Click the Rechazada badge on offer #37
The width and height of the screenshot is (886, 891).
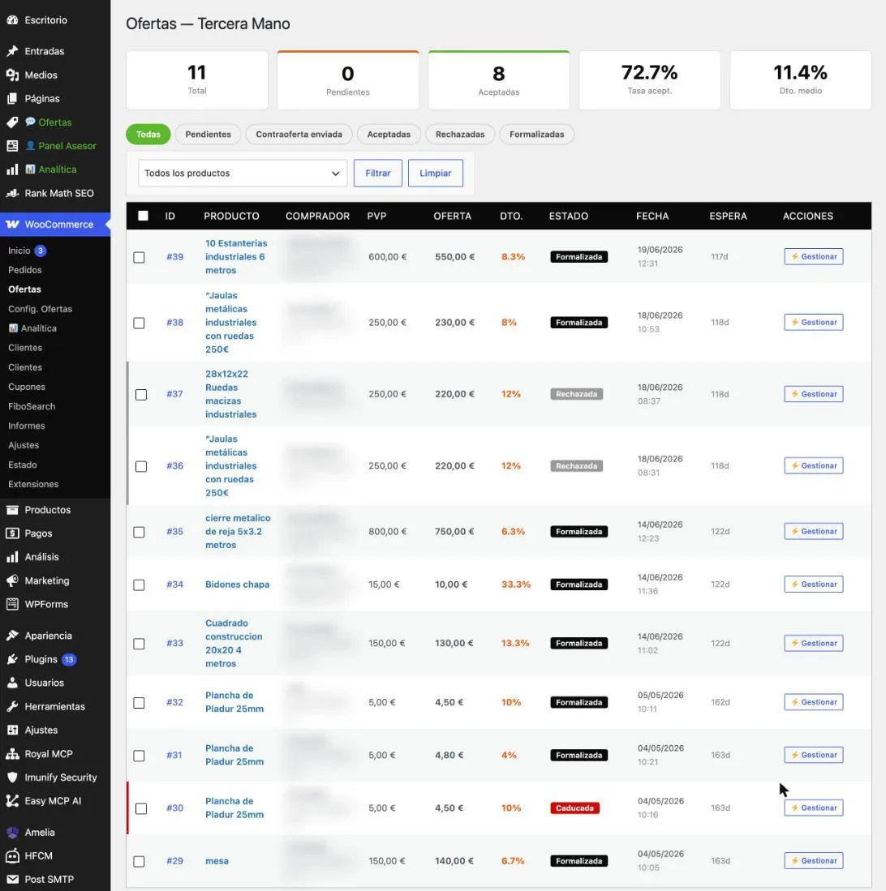pos(577,394)
